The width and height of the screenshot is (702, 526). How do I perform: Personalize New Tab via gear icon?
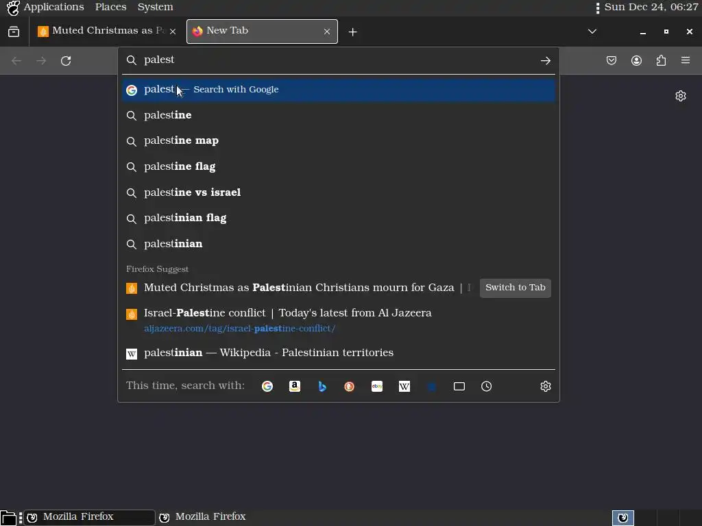681,96
